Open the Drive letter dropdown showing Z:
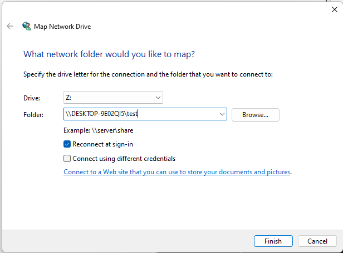The image size is (343, 253). [113, 98]
